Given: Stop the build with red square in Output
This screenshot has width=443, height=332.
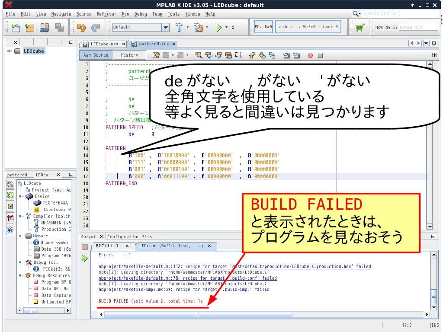Looking at the screenshot, I should click(x=84, y=247).
